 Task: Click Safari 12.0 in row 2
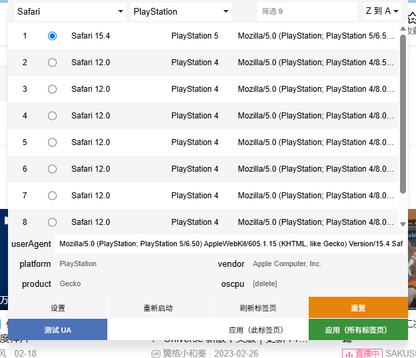click(x=91, y=63)
